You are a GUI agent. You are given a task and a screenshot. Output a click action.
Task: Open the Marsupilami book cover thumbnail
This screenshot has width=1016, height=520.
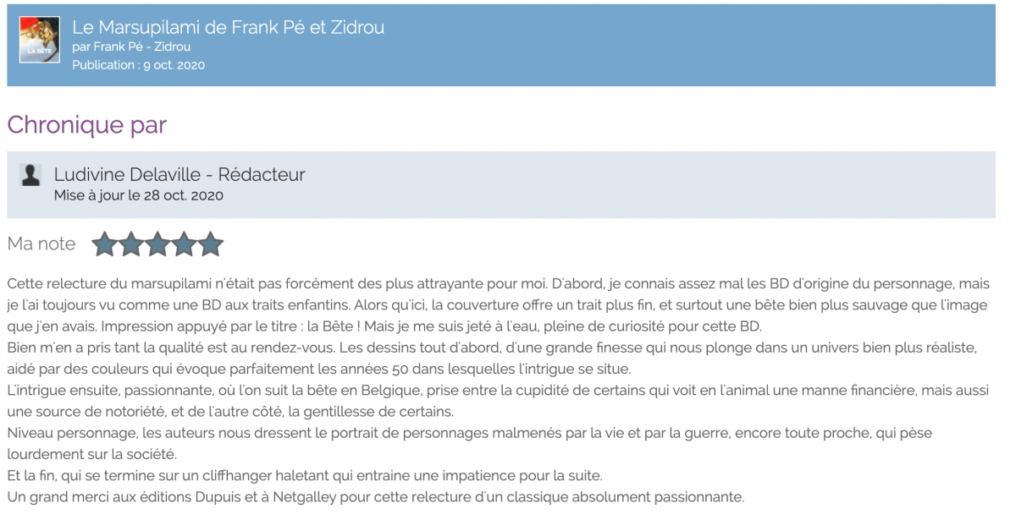(x=40, y=40)
